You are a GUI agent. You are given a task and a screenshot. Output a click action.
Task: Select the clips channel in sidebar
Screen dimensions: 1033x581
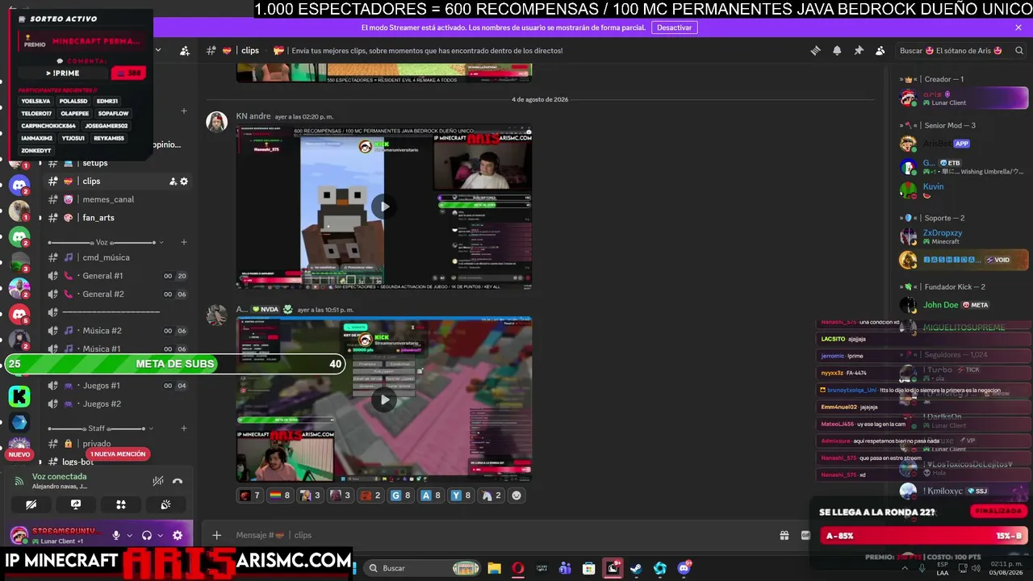(117, 182)
